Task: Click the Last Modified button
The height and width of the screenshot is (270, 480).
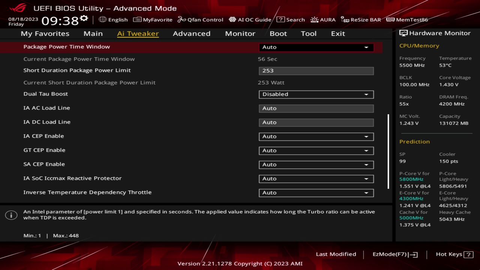Action: (336, 254)
